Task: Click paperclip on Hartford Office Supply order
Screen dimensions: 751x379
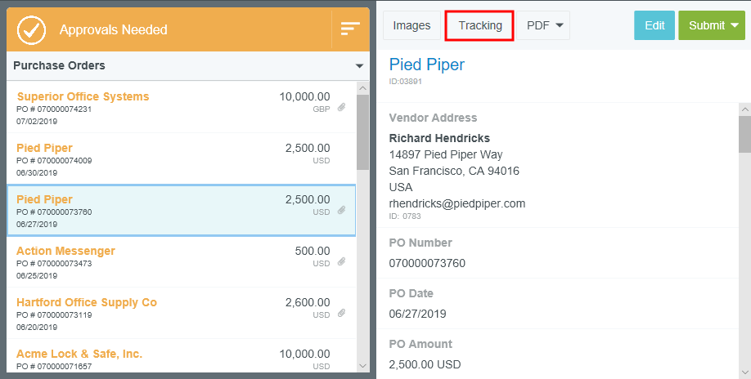Action: (342, 314)
